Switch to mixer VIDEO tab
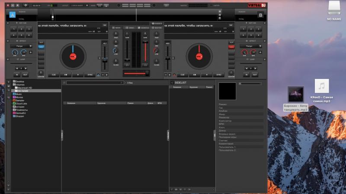Viewport: 346px width, 194px height. [x=130, y=28]
